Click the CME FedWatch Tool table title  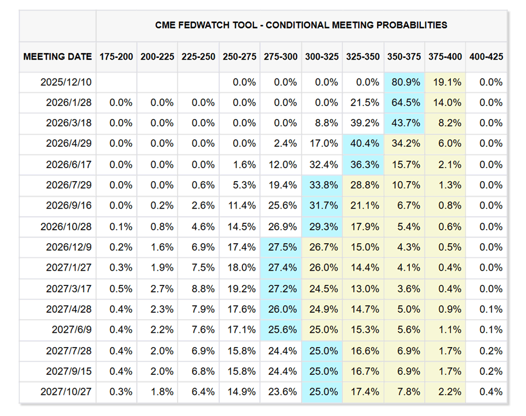[301, 25]
